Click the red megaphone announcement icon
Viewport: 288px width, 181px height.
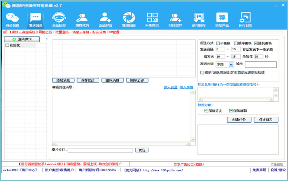coord(5,32)
